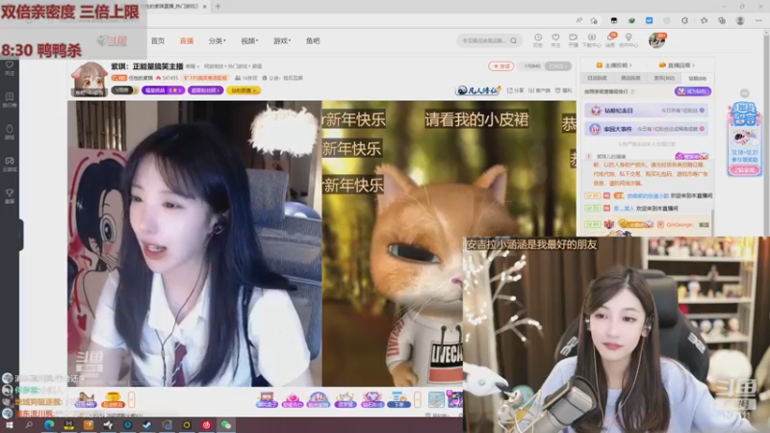Image resolution: width=770 pixels, height=433 pixels.
Task: Open the Windows Start button
Action: [x=10, y=425]
